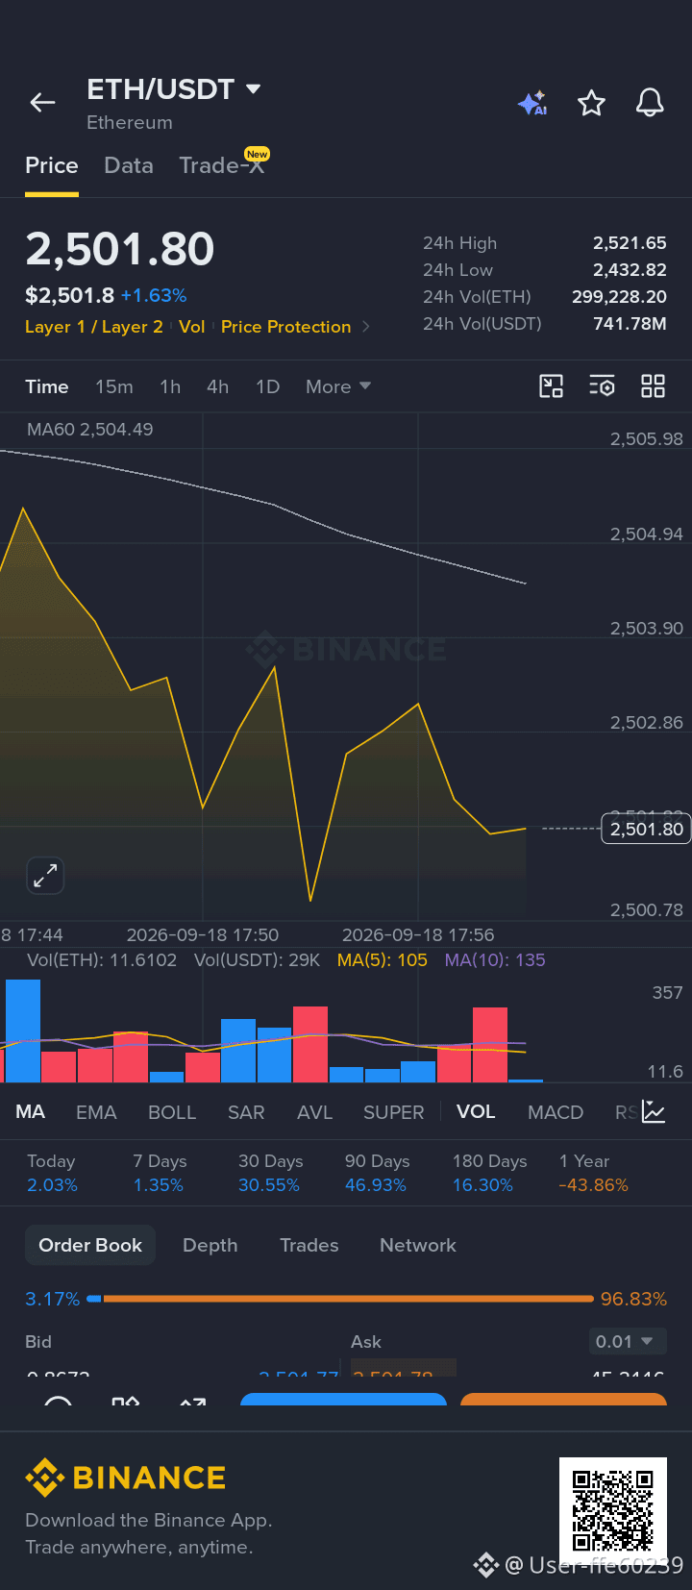Expand the More timeframes dropdown

(x=338, y=386)
